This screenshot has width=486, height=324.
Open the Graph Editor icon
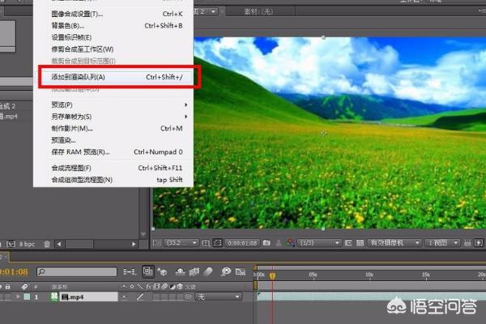point(241,272)
